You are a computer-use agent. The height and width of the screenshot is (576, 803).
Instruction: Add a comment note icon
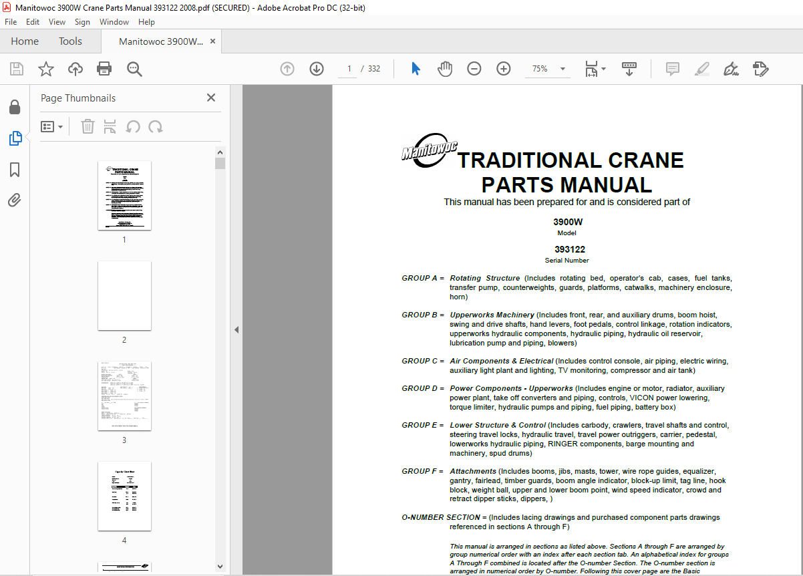click(673, 69)
